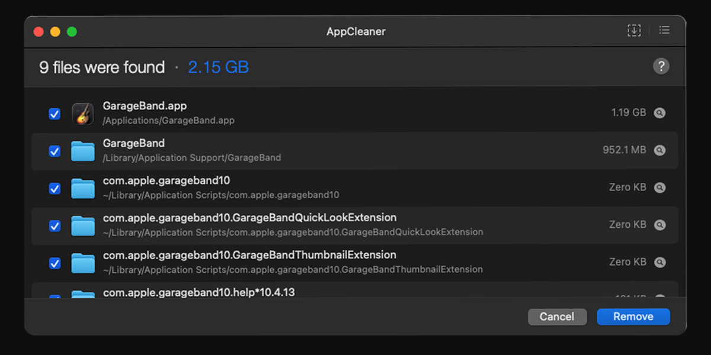Click magnifier icon for GarageBandThumbnailExtension row
The width and height of the screenshot is (711, 355).
pyautogui.click(x=659, y=262)
